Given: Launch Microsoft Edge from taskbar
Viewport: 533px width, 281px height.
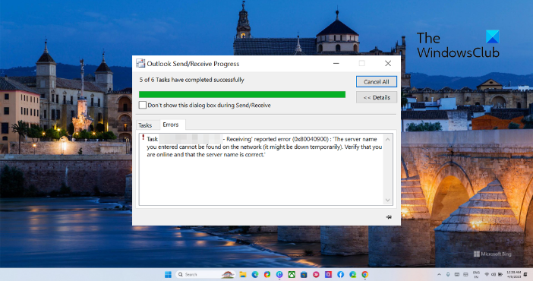Looking at the screenshot, I should pos(255,274).
